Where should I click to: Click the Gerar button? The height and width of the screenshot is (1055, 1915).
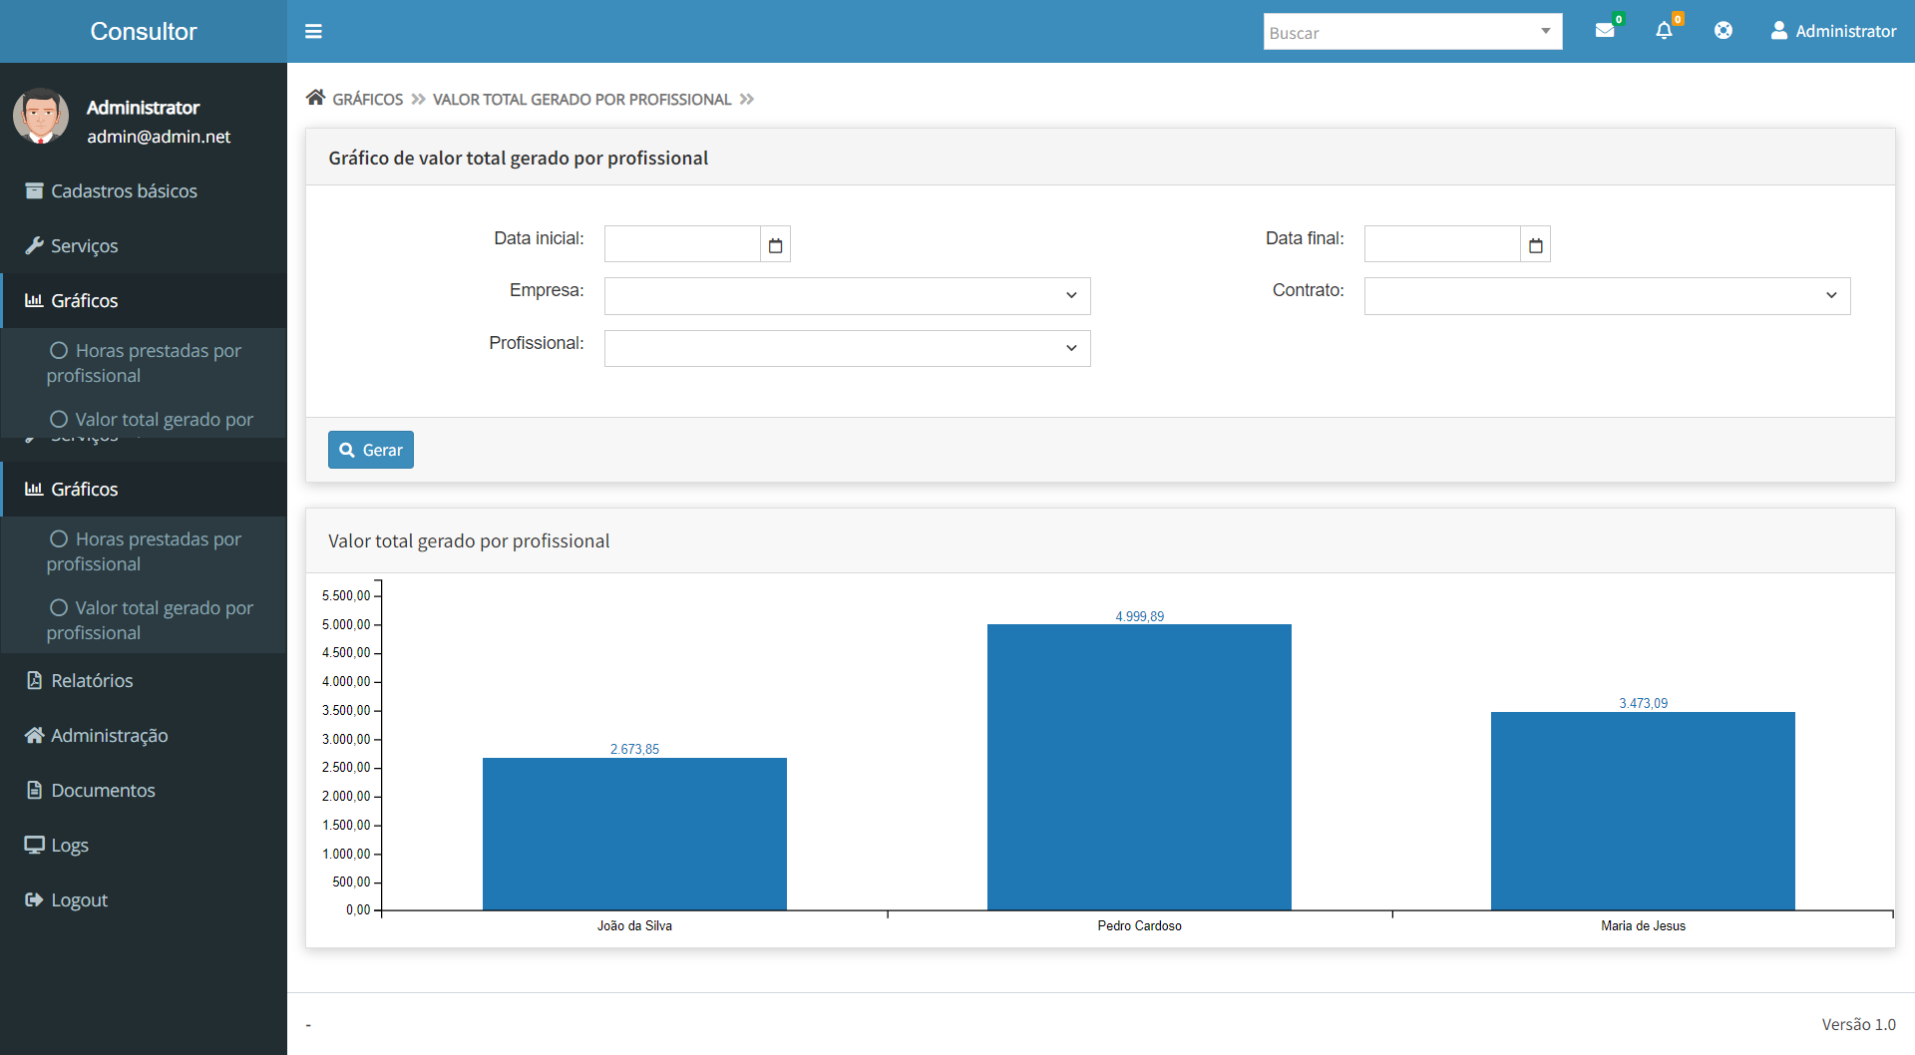(x=371, y=450)
